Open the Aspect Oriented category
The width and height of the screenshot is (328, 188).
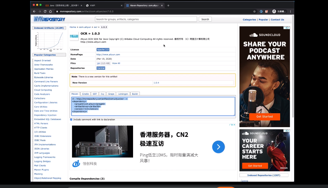(42, 60)
